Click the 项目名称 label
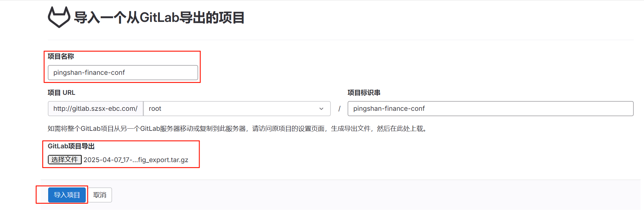The height and width of the screenshot is (210, 644). pyautogui.click(x=61, y=56)
